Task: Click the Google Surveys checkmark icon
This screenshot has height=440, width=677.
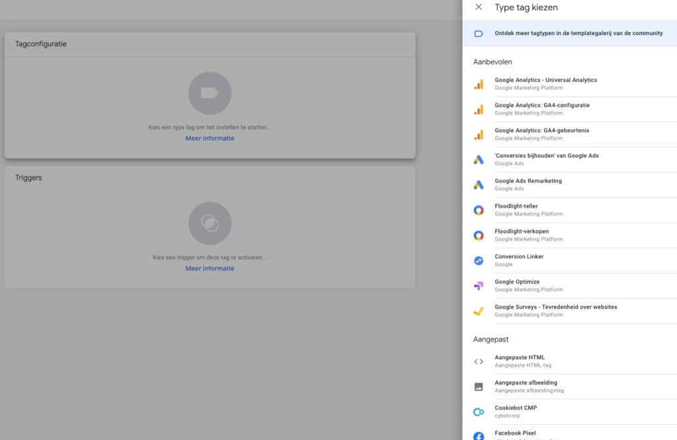Action: (479, 311)
